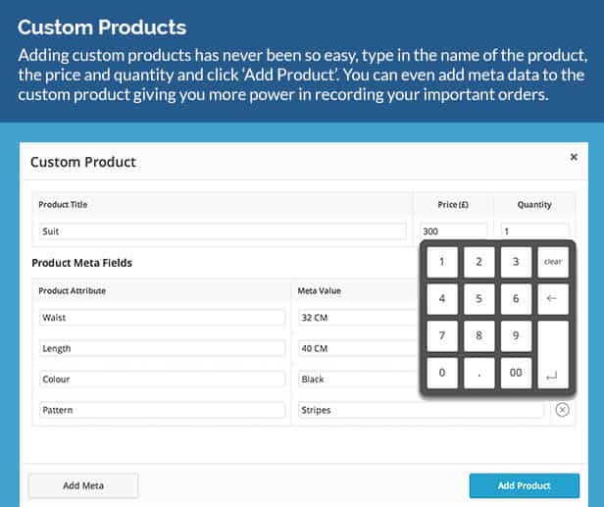
Task: Click the Add Product button
Action: [x=524, y=485]
